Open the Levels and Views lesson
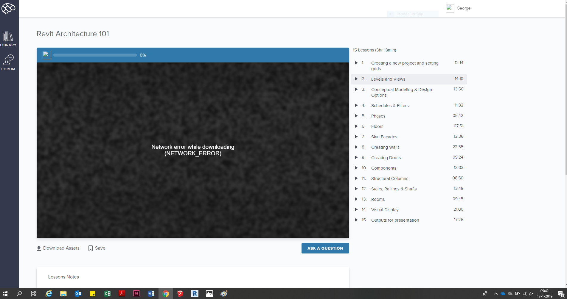The height and width of the screenshot is (299, 567). click(388, 79)
